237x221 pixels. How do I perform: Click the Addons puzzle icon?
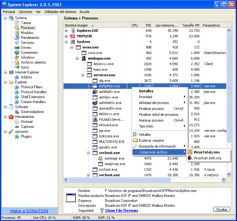click(x=17, y=77)
